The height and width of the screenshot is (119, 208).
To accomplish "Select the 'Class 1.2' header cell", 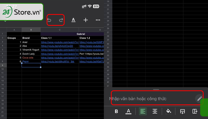I will 91,38.
